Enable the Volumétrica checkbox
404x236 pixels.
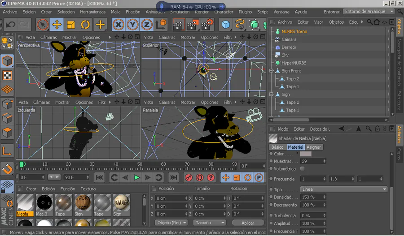point(303,169)
